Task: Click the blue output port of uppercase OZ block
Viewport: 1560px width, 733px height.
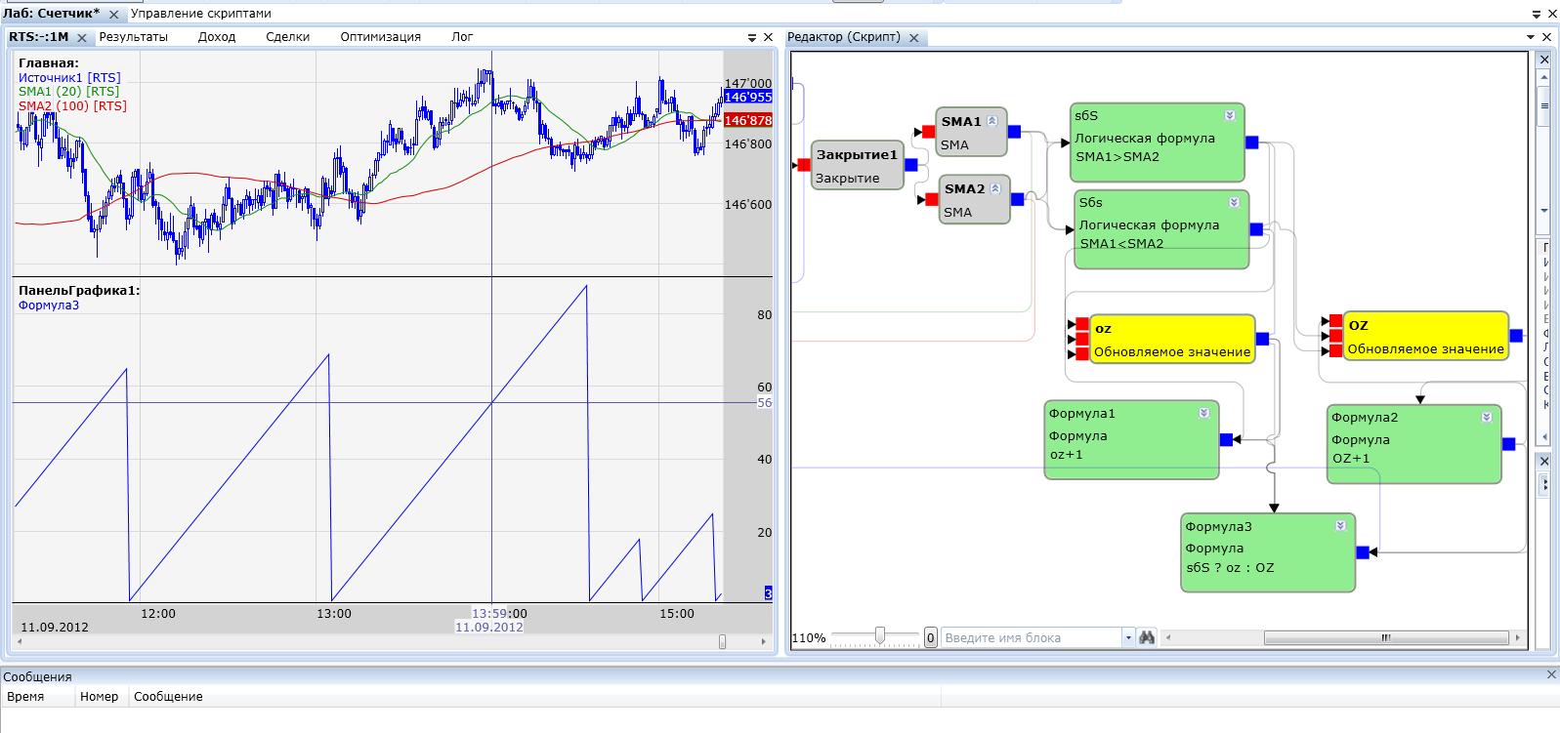Action: [1516, 336]
